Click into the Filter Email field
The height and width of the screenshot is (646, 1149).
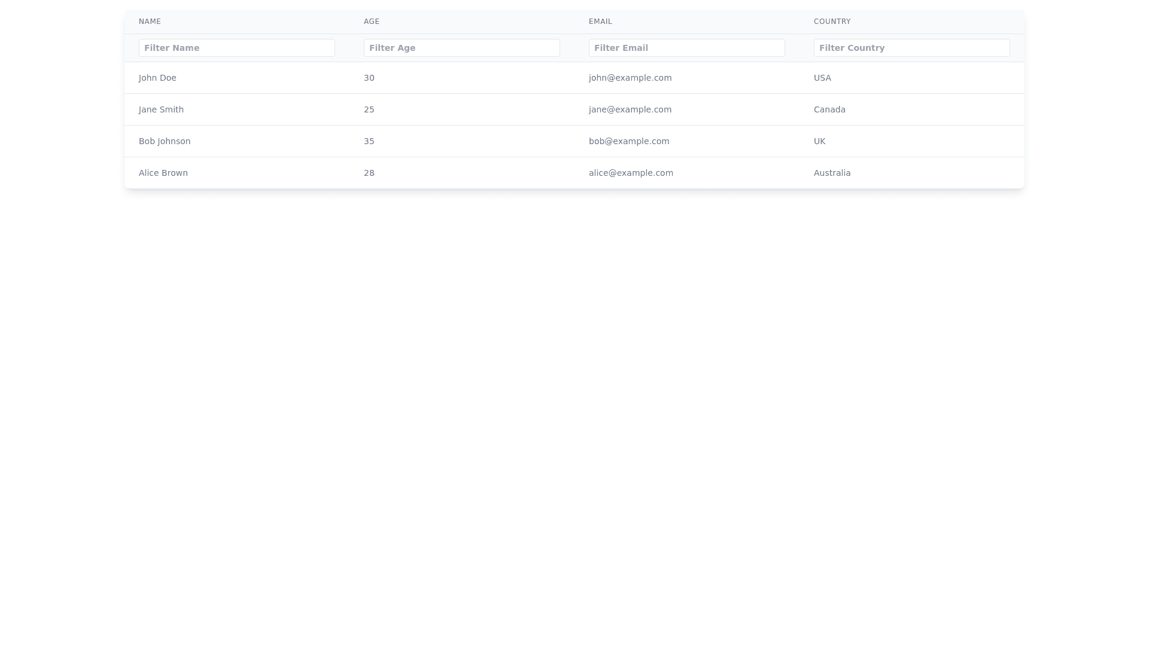[686, 48]
